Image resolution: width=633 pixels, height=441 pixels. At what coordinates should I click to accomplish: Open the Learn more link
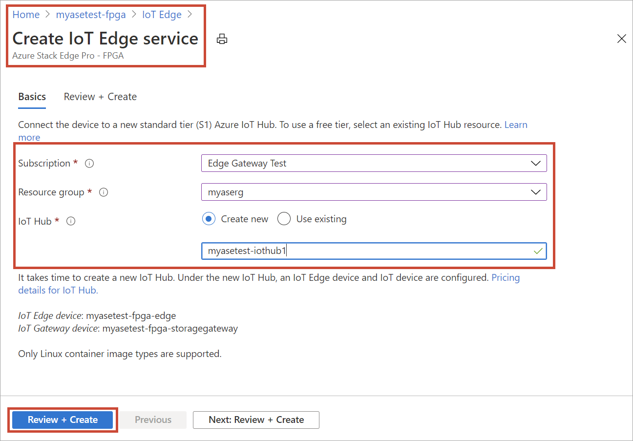pos(515,125)
